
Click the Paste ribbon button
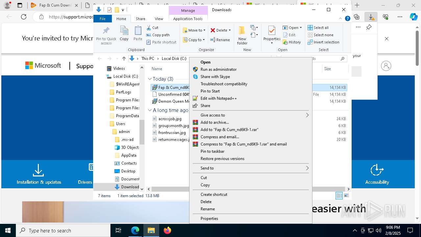tap(138, 34)
